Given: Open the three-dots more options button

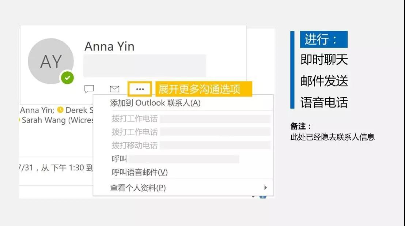Looking at the screenshot, I should click(x=140, y=89).
